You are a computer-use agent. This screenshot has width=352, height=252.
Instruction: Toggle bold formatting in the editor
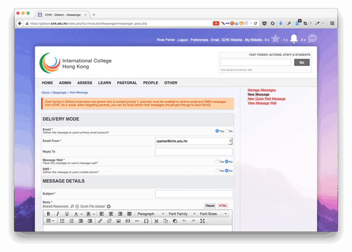(48, 214)
